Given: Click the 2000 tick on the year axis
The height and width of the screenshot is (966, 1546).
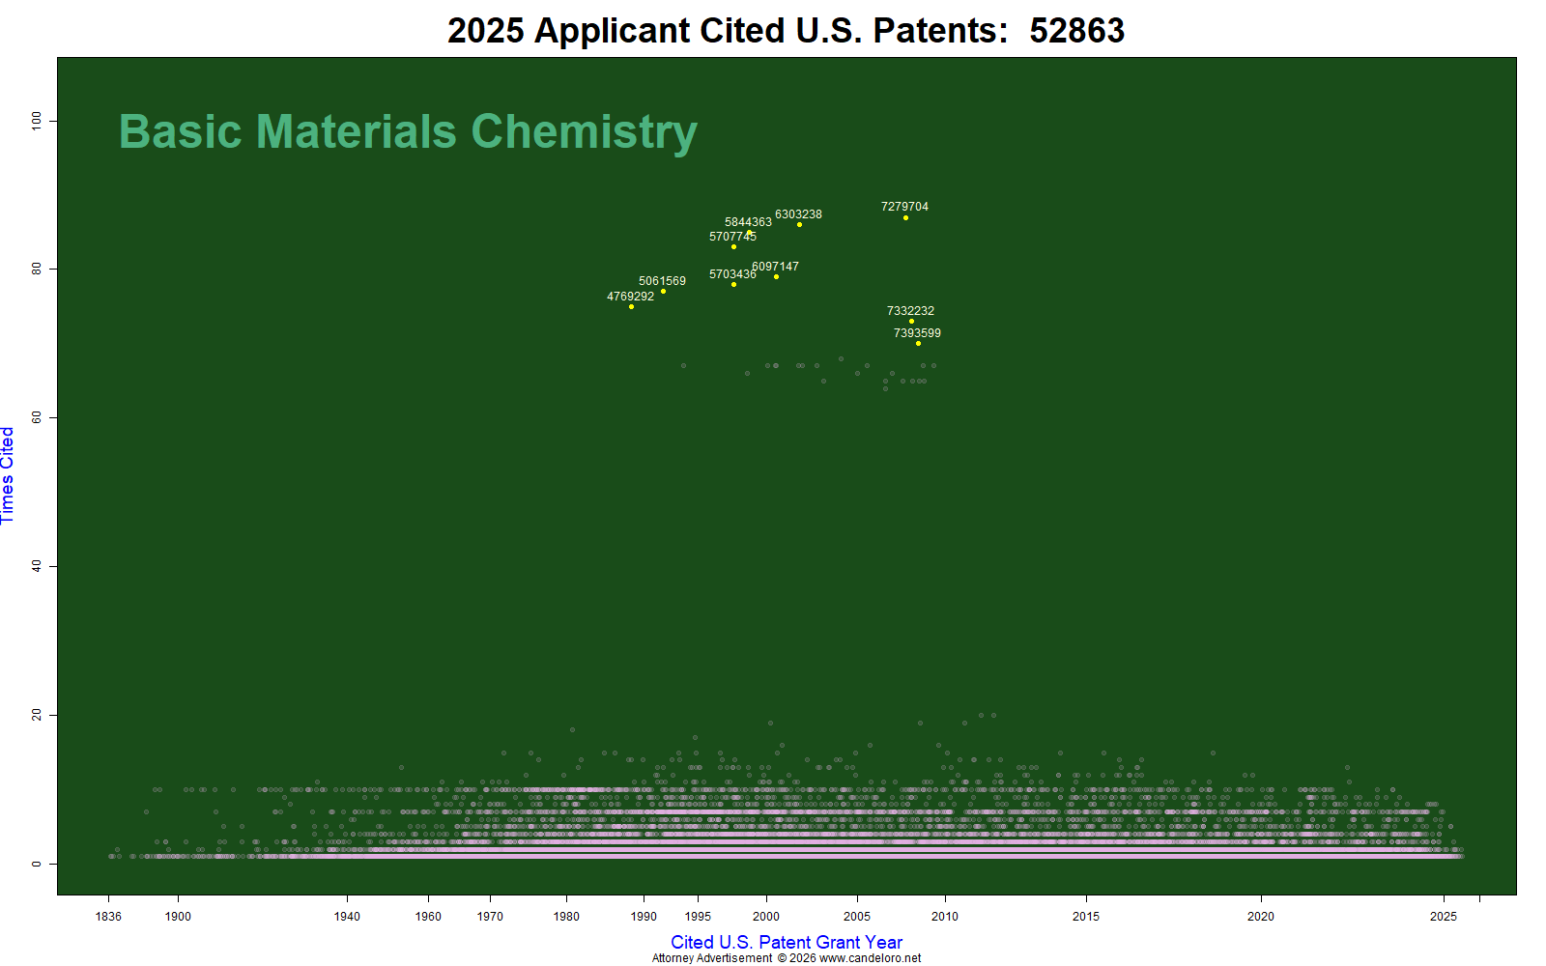Looking at the screenshot, I should (x=766, y=917).
